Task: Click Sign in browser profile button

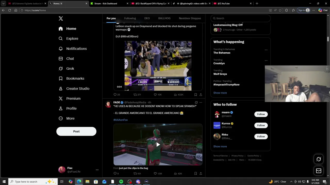Action: [x=304, y=10]
